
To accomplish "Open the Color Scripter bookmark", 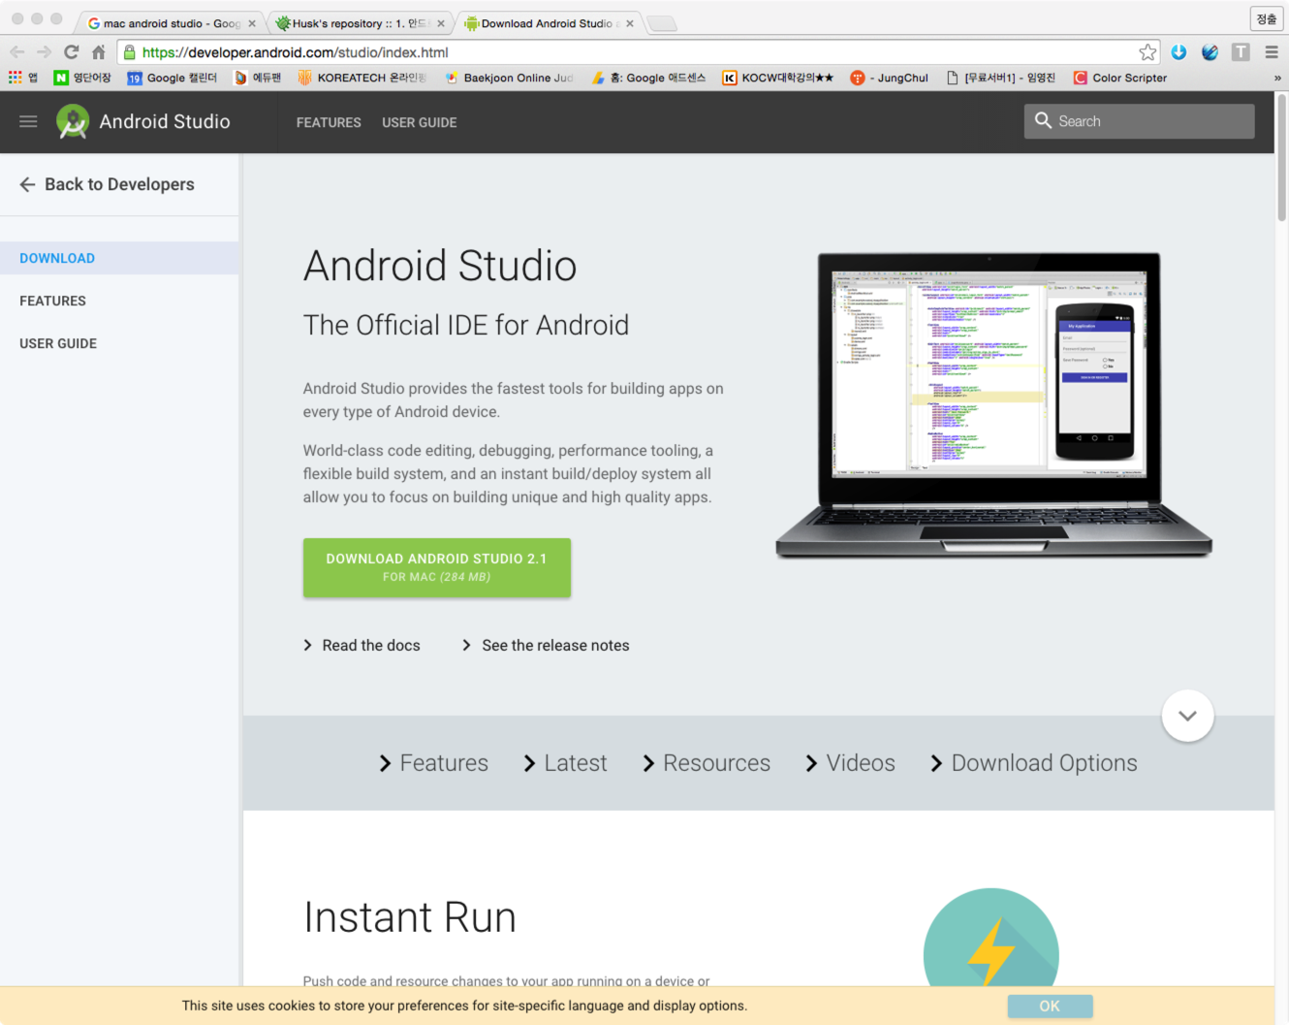I will click(x=1120, y=78).
